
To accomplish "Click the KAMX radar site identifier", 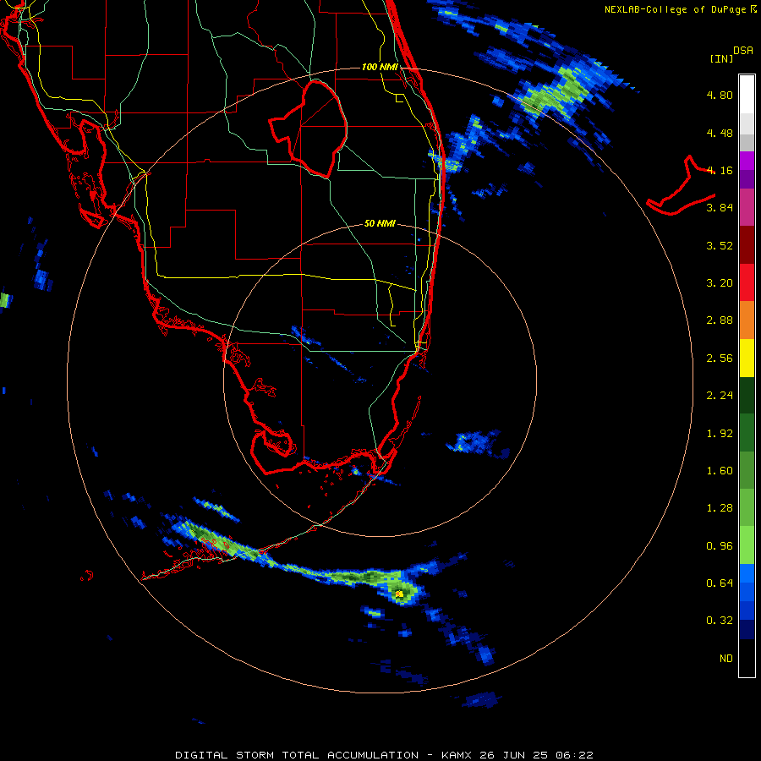I will (x=457, y=755).
